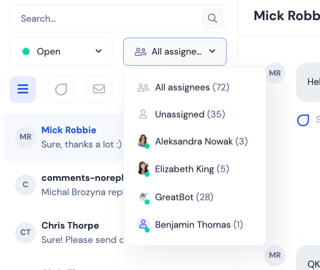
Task: Choose Unassigned (35) option
Action: (194, 114)
